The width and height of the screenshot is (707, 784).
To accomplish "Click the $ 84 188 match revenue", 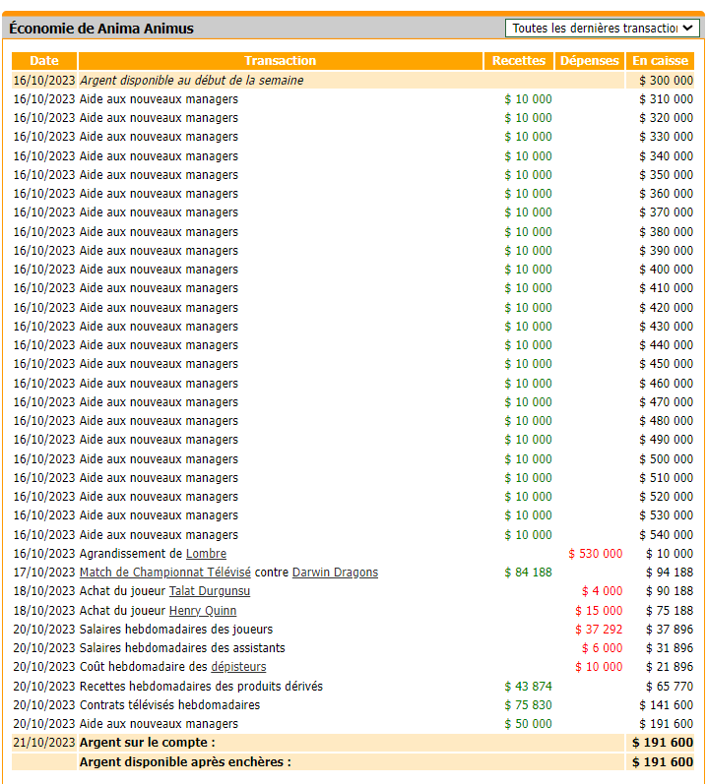I will click(528, 572).
